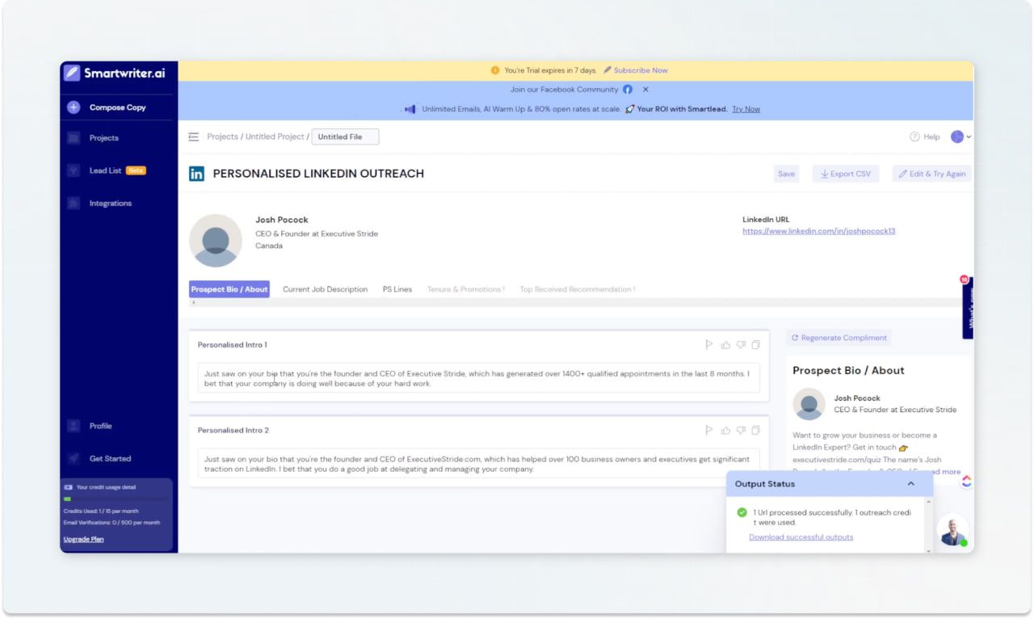Click the Compose Copy plus icon

click(74, 107)
